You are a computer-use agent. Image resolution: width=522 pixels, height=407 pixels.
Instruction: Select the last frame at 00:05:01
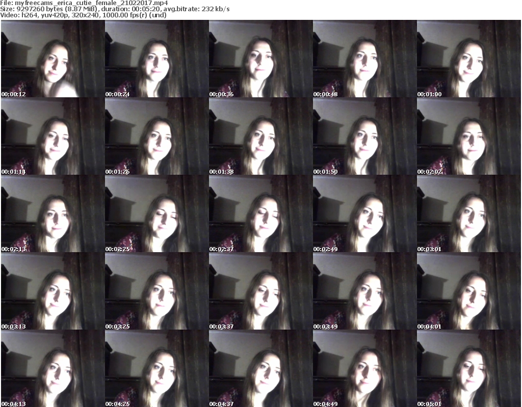(469, 368)
